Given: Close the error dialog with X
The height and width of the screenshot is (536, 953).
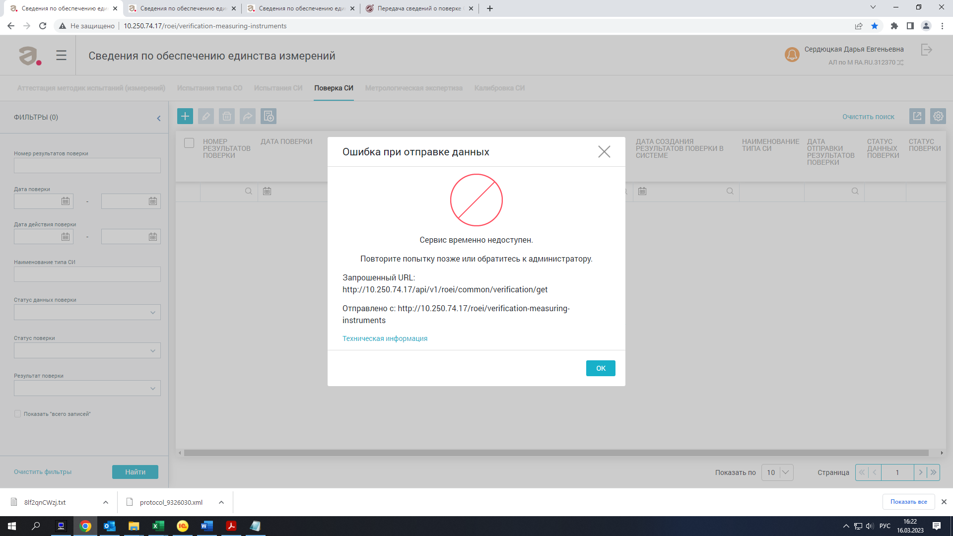Looking at the screenshot, I should tap(604, 152).
